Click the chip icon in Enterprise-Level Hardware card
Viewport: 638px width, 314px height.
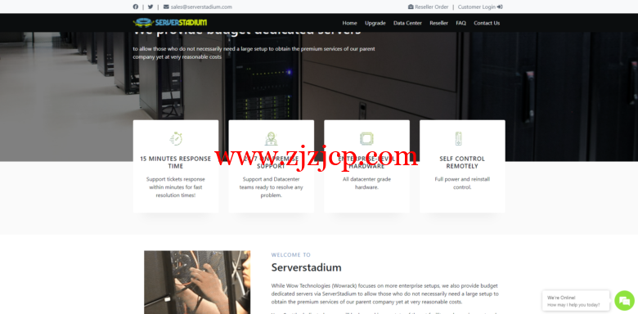coord(366,139)
